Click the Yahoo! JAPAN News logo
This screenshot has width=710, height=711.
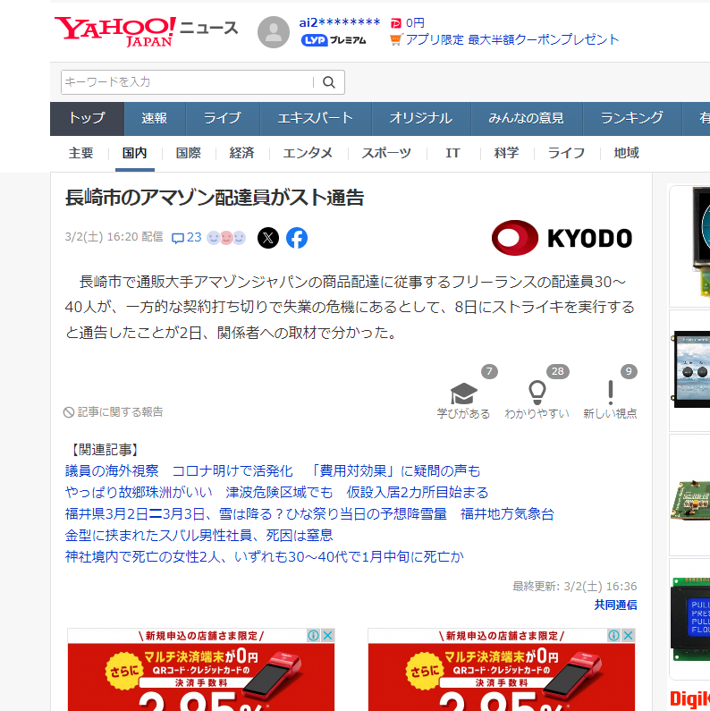[146, 30]
